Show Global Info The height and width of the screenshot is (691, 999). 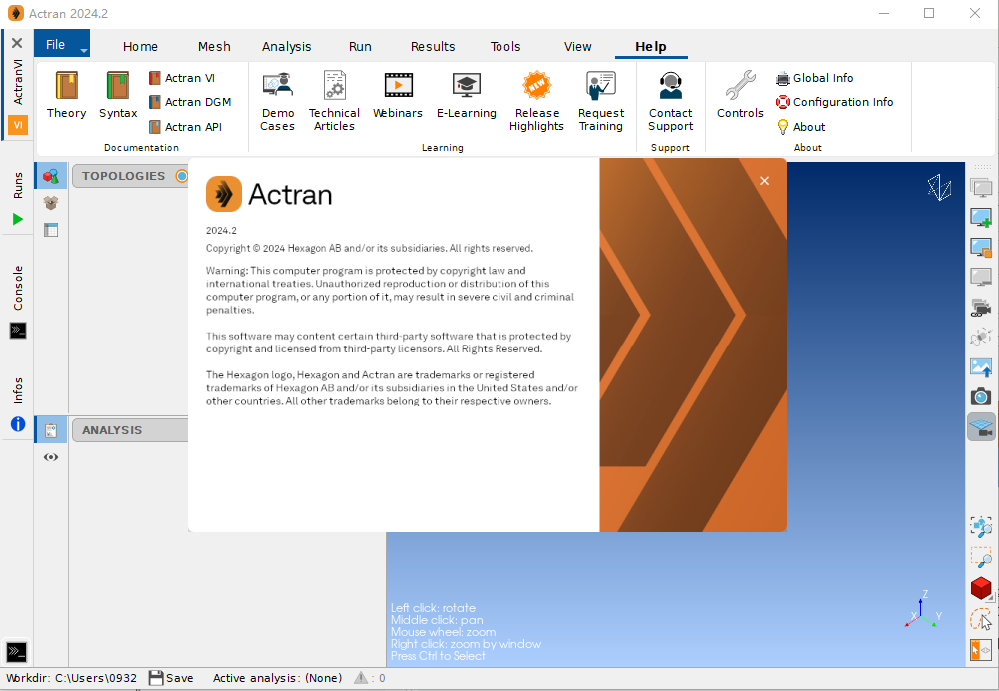815,78
